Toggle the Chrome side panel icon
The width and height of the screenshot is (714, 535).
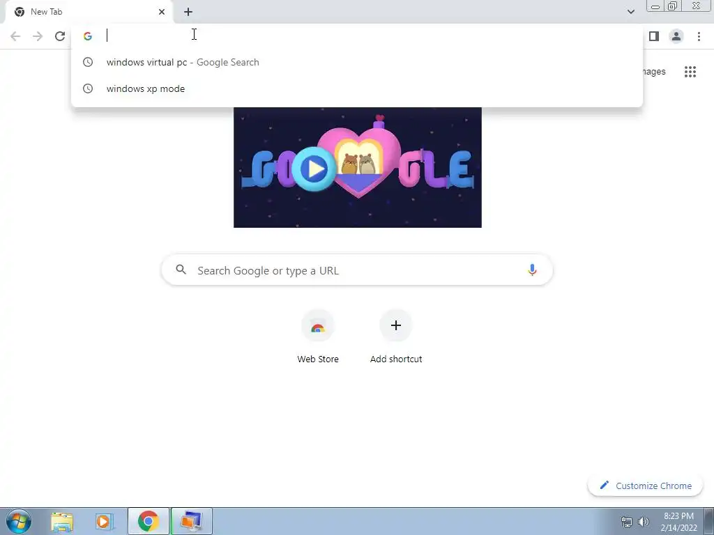click(x=654, y=36)
